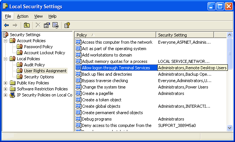Select Password Policy in the tree
The image size is (235, 142).
[x=38, y=47]
